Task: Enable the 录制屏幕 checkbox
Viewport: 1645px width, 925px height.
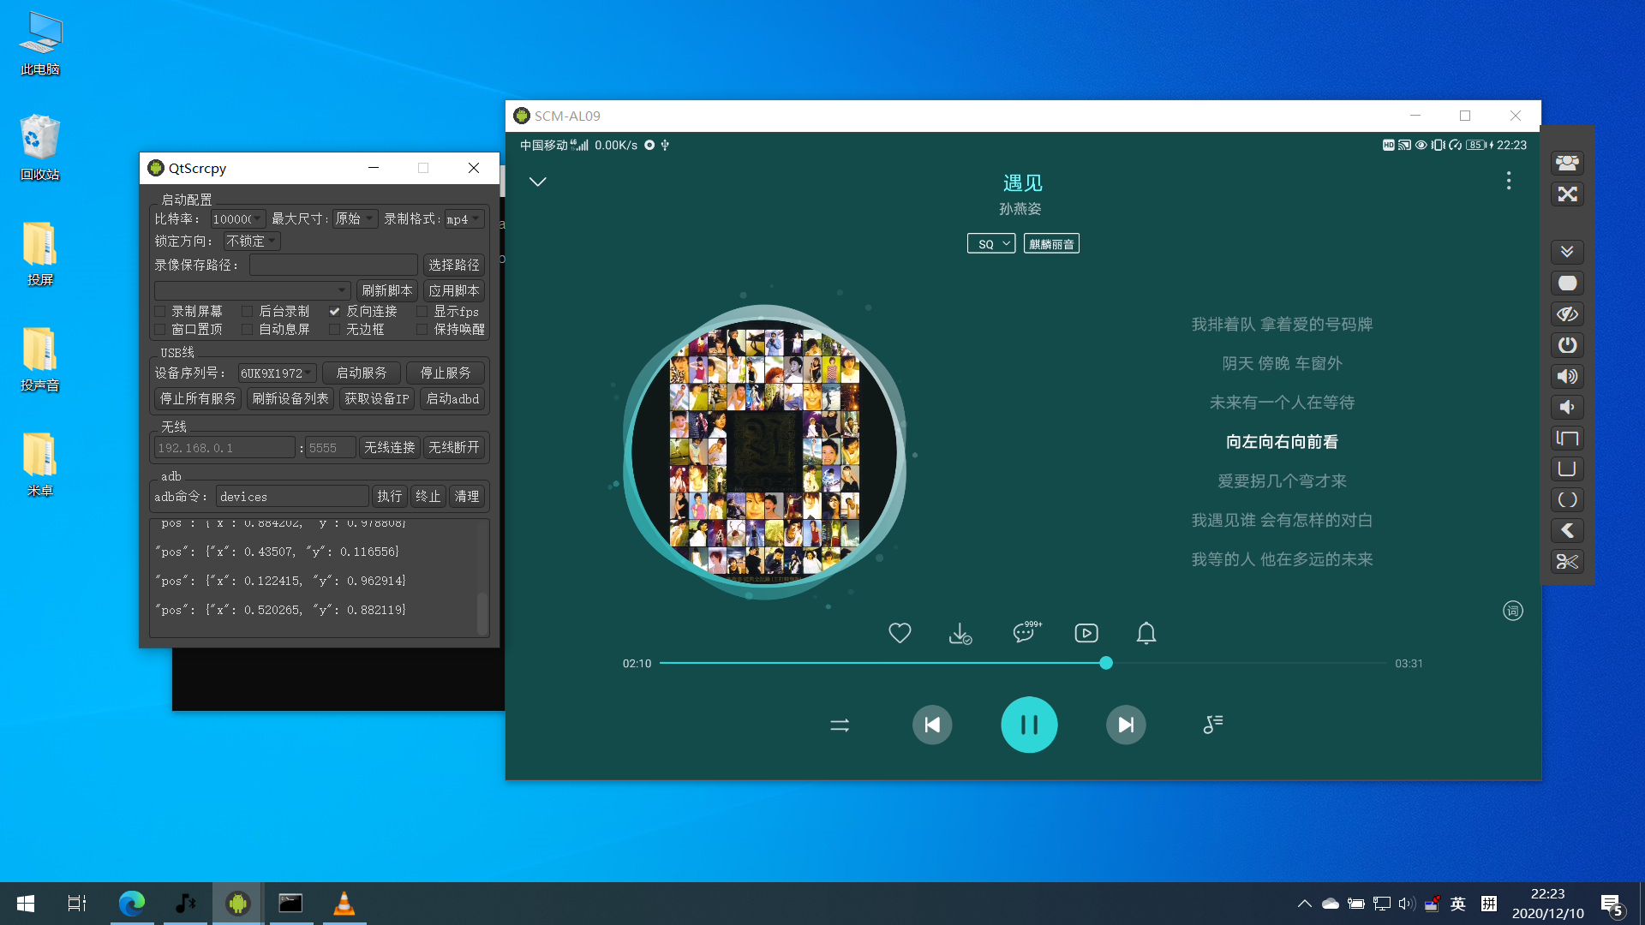Action: pyautogui.click(x=160, y=312)
